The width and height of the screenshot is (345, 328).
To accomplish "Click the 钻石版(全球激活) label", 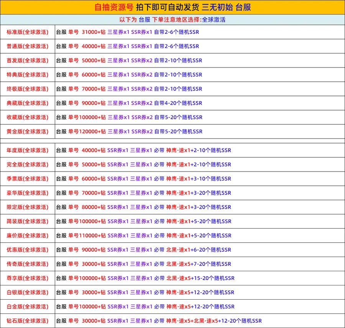I will [28, 321].
